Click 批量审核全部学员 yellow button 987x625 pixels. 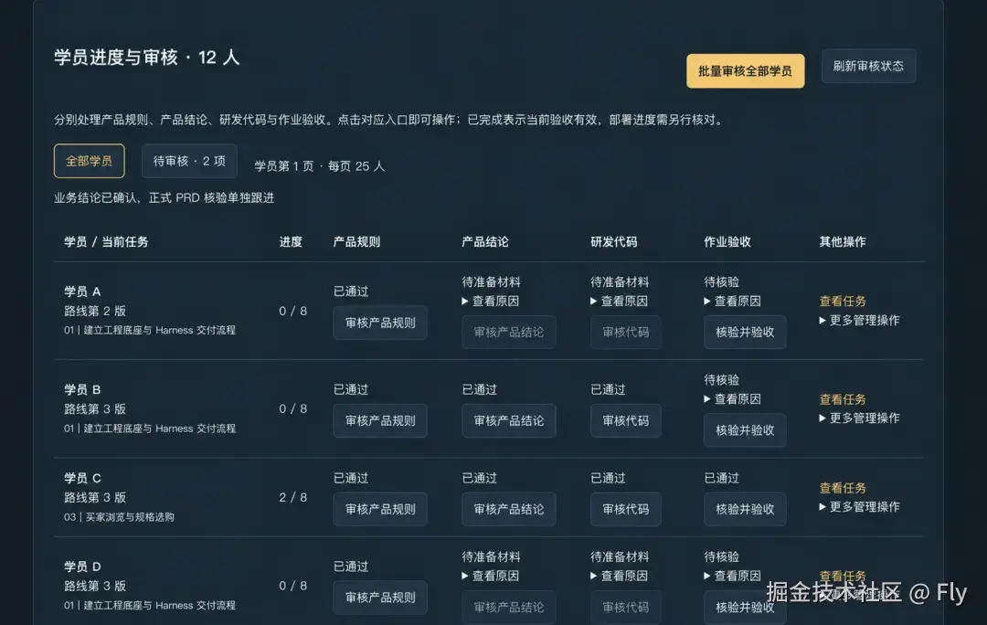pyautogui.click(x=746, y=71)
